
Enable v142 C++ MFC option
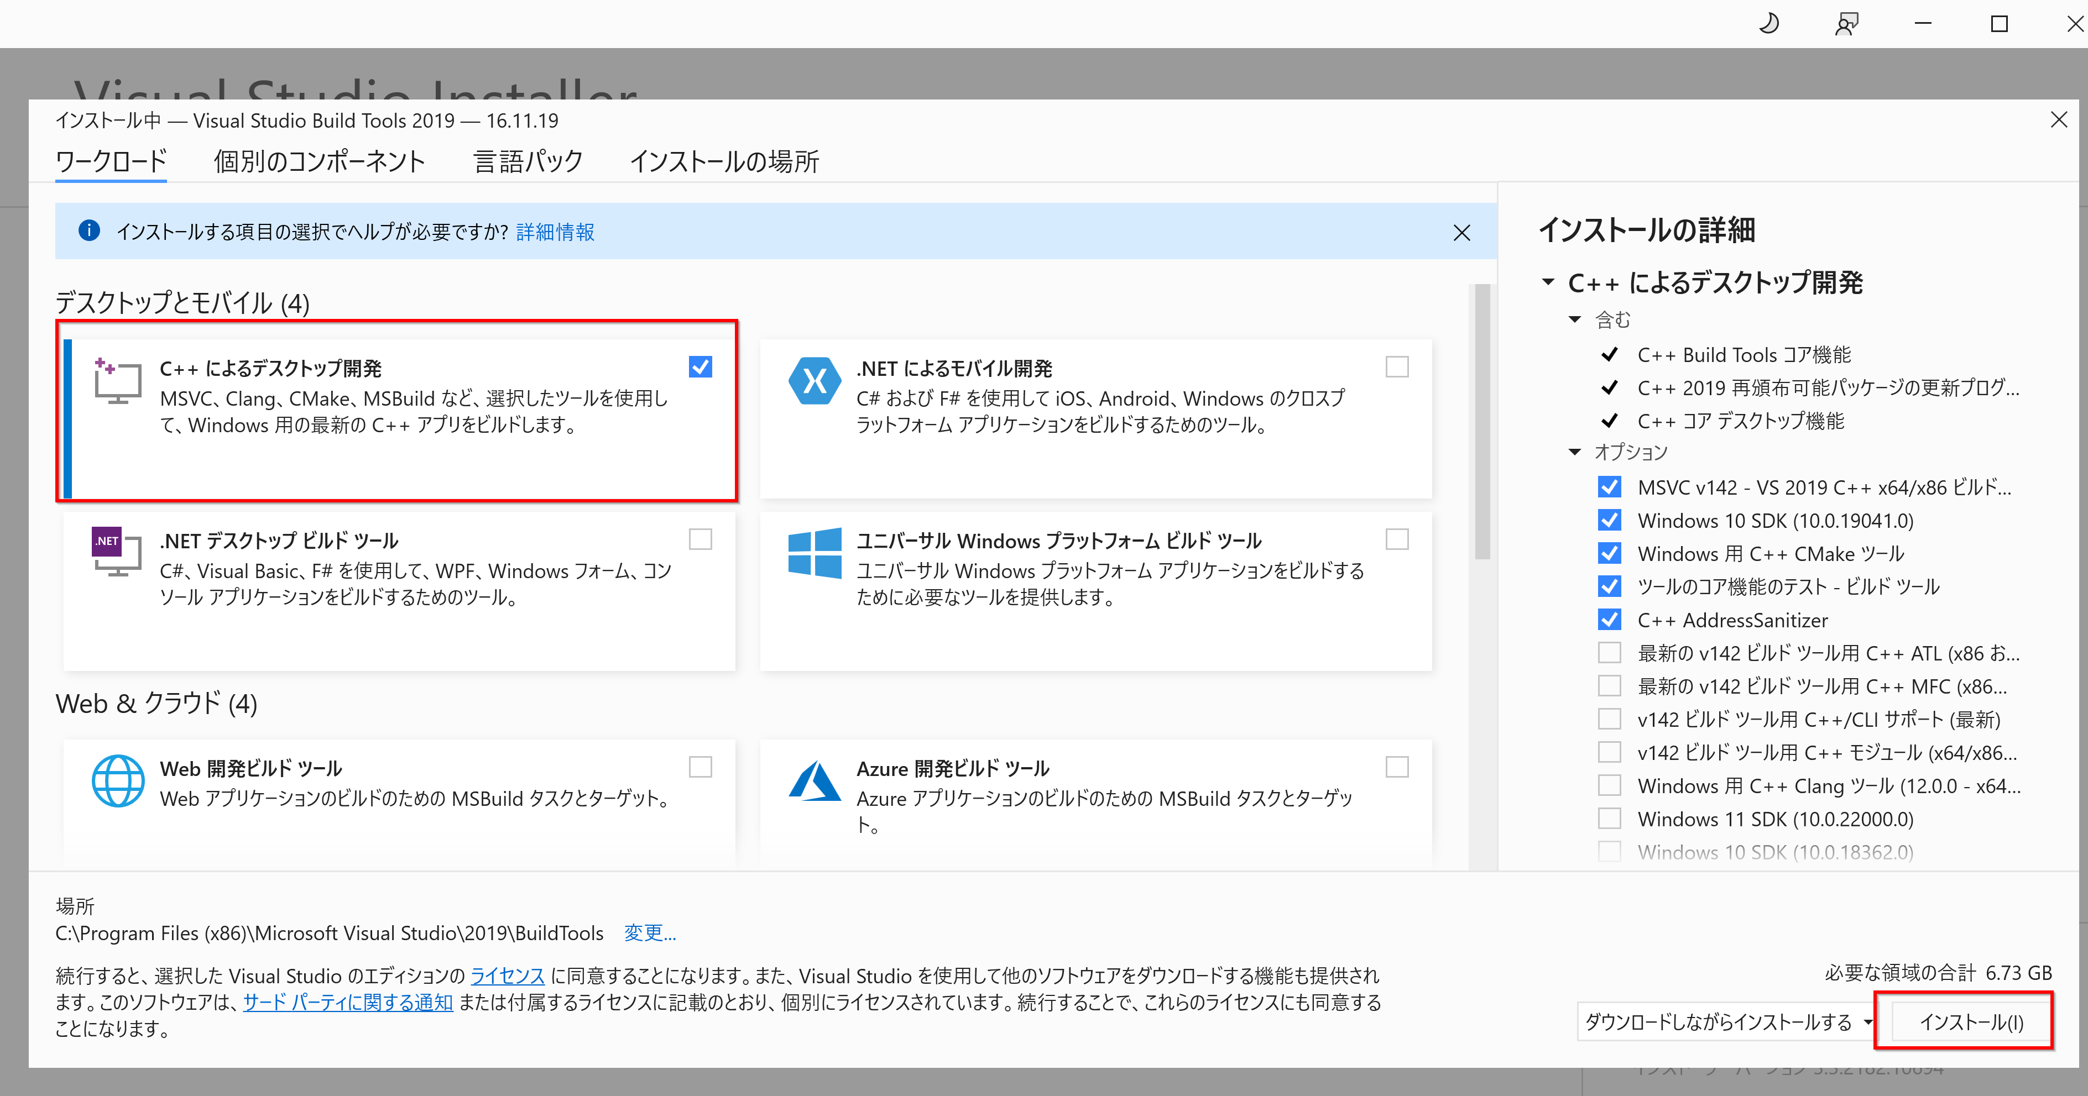(x=1609, y=686)
